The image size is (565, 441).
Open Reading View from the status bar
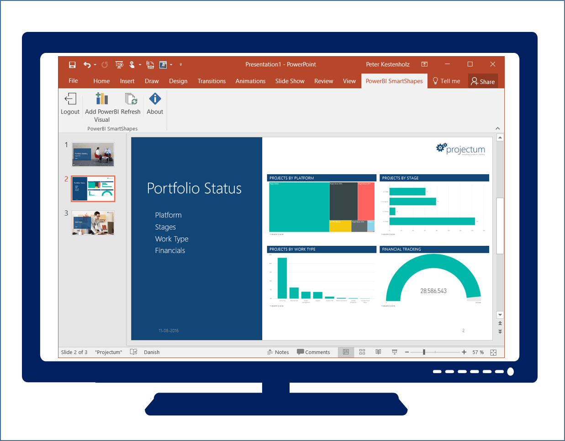coord(378,352)
